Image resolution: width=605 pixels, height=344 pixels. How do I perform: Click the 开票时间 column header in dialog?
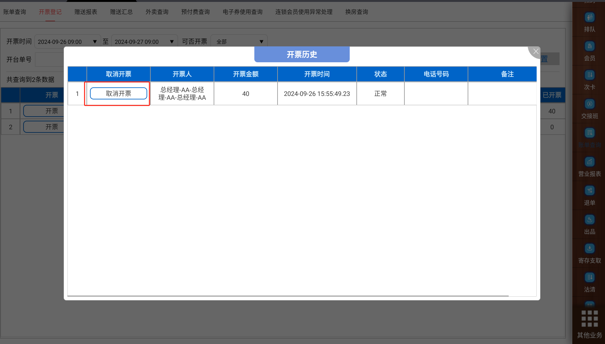(x=317, y=74)
